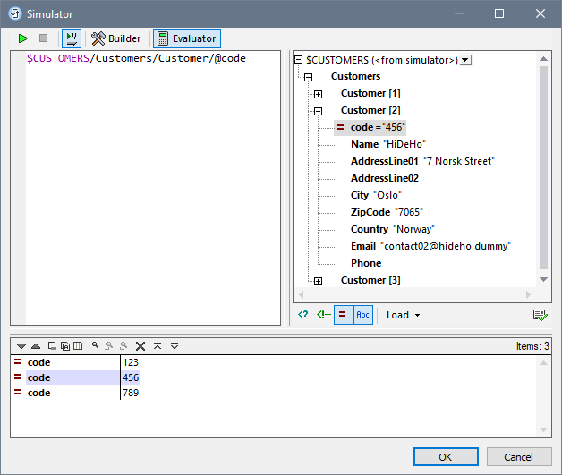Expand the Customer [3] node

pyautogui.click(x=318, y=281)
